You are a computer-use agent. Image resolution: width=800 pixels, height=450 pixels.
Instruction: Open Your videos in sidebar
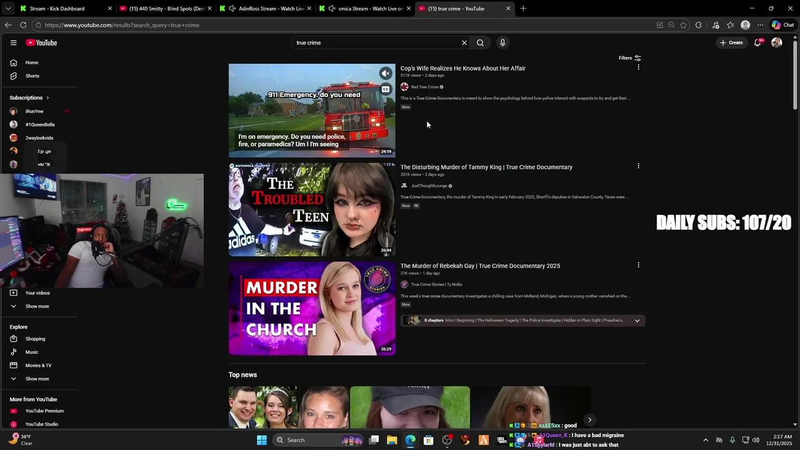pos(39,293)
